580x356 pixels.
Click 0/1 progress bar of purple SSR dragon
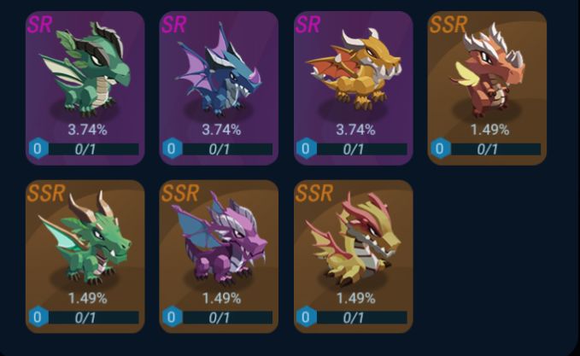[x=226, y=318]
